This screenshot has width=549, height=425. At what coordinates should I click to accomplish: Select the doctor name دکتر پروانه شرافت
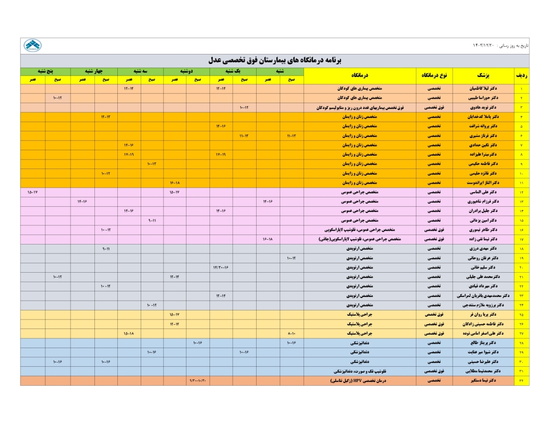[483, 126]
